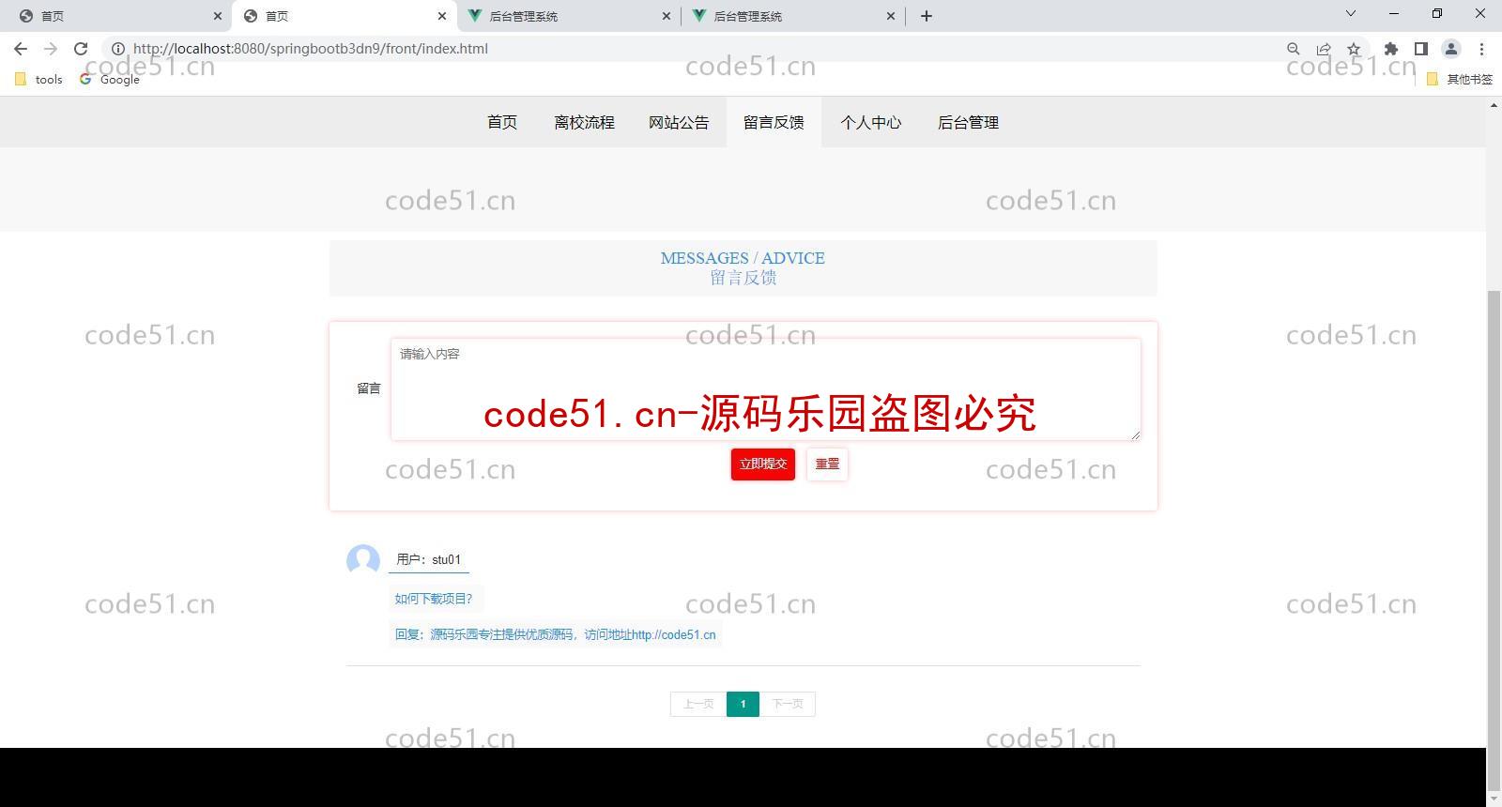Click the 重置 reset button

tap(827, 464)
